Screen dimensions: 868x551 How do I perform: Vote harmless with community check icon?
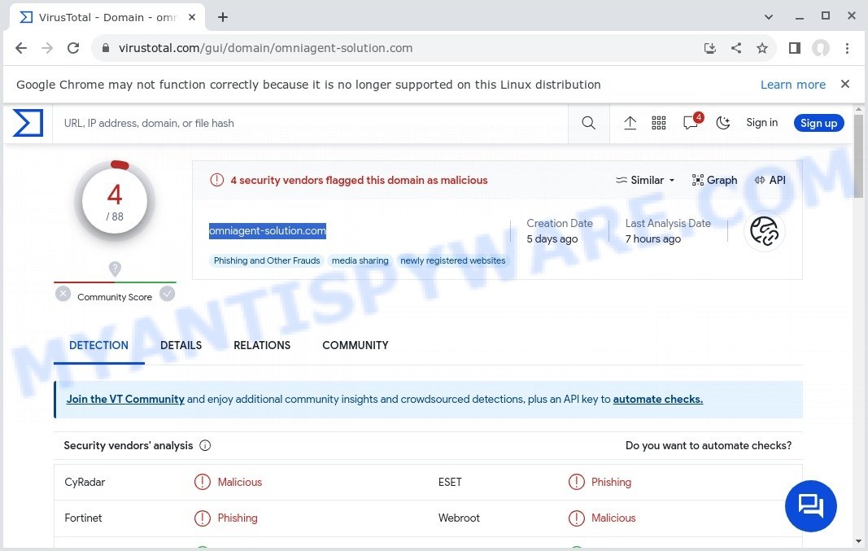(x=168, y=294)
